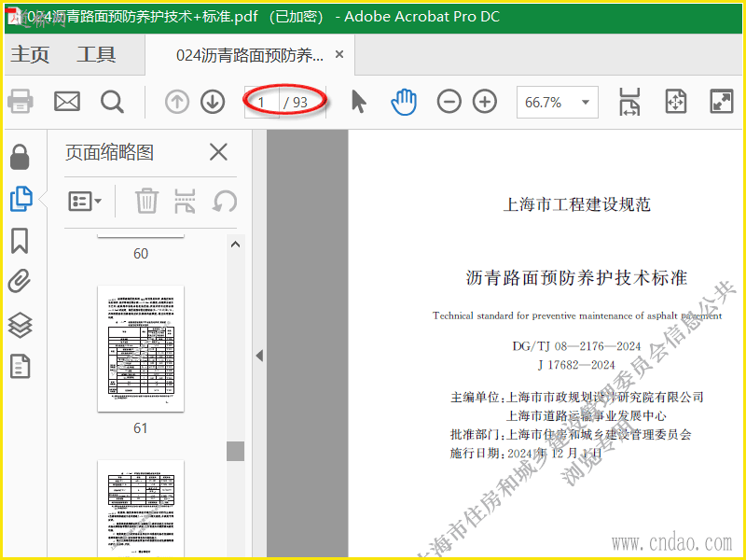Viewport: 746px width, 560px height.
Task: Click delete pages trash icon
Action: point(146,201)
